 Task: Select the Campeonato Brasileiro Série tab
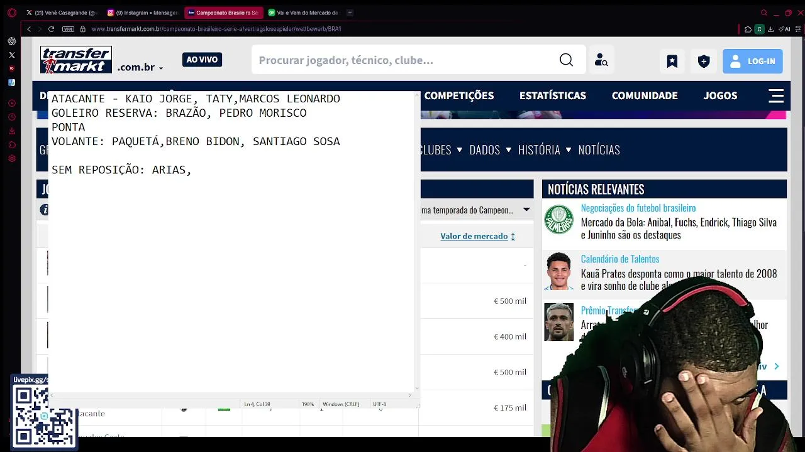click(x=223, y=13)
